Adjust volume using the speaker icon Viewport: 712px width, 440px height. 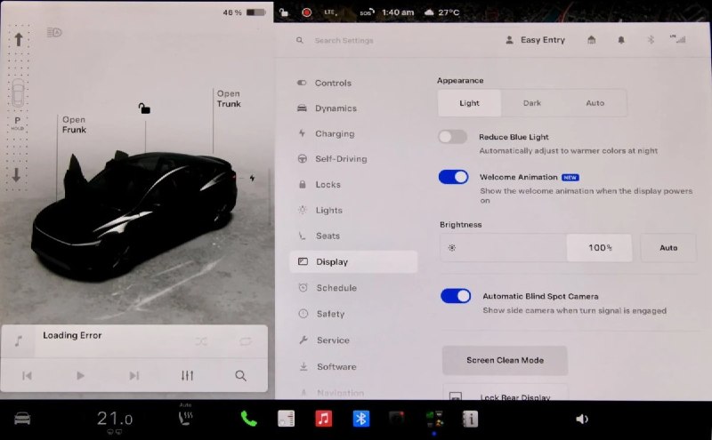[582, 419]
